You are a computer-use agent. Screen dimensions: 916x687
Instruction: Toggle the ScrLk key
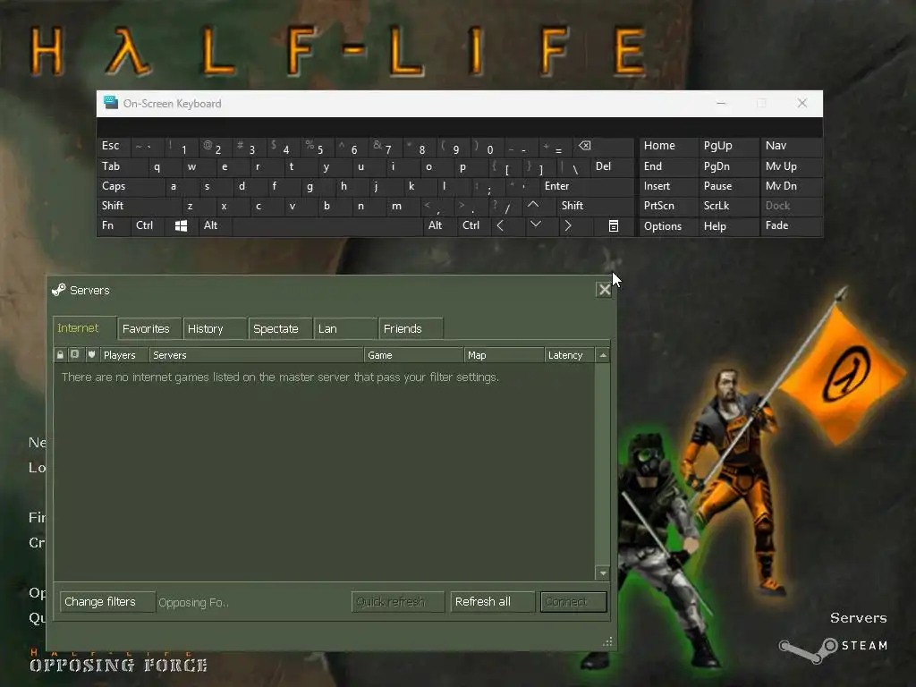coord(728,206)
